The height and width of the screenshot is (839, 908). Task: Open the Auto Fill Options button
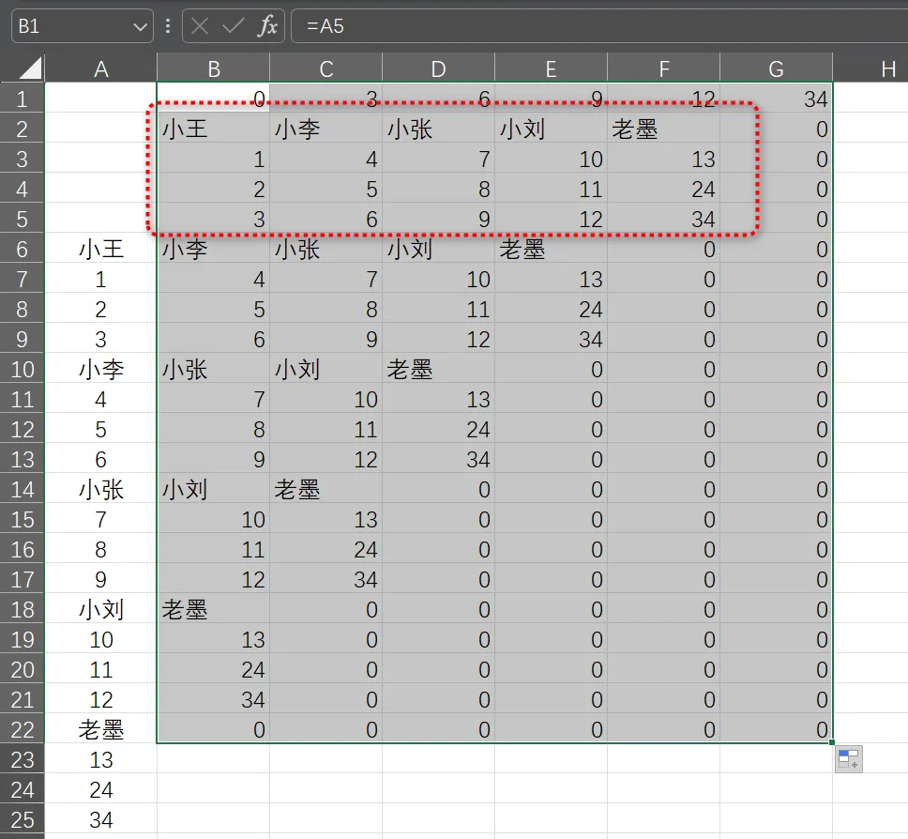pyautogui.click(x=848, y=759)
